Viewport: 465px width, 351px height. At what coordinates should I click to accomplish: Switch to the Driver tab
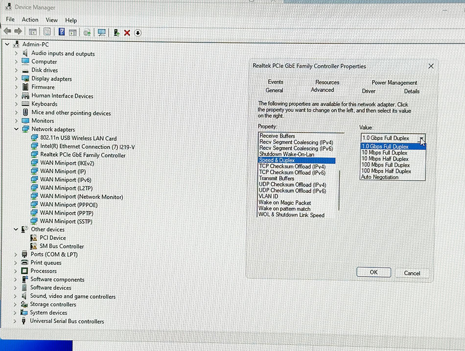pyautogui.click(x=369, y=91)
